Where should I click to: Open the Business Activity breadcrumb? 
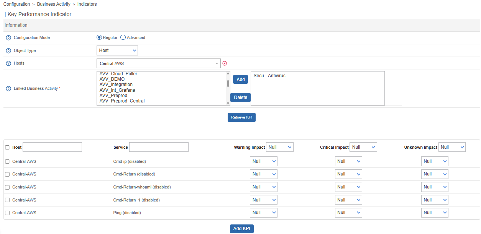click(54, 4)
